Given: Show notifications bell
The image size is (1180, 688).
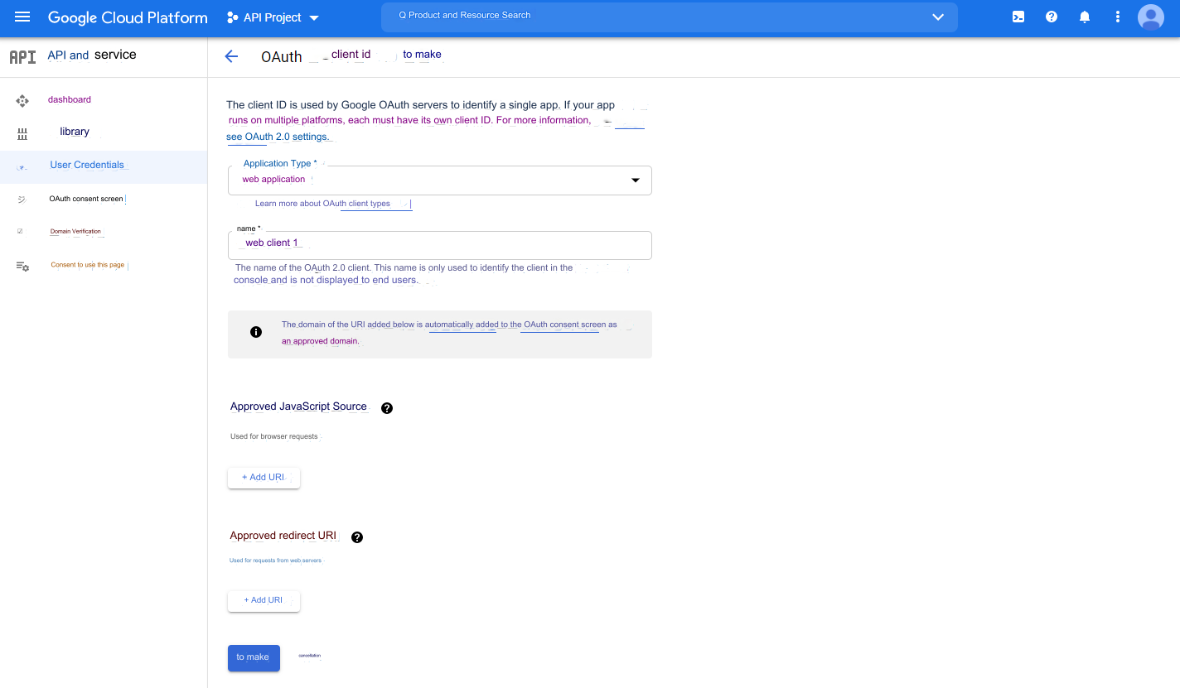Looking at the screenshot, I should pos(1085,17).
